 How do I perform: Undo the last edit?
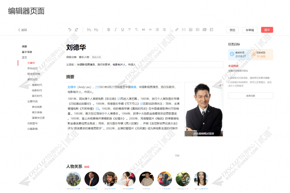(x=70, y=30)
